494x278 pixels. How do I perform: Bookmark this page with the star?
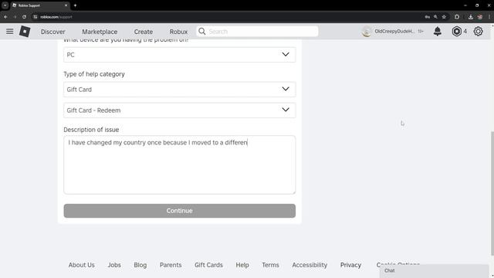(444, 17)
